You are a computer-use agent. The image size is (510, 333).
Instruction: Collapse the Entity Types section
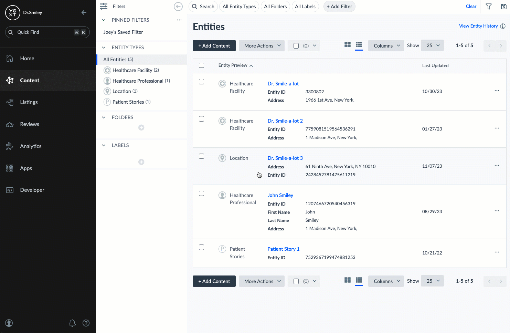pos(104,48)
